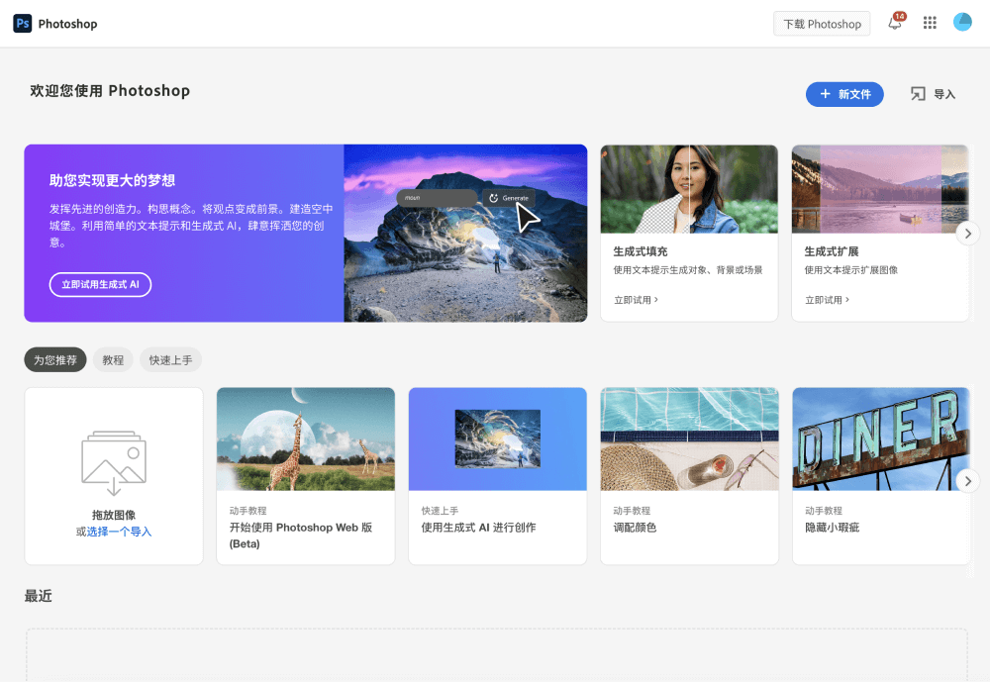The width and height of the screenshot is (990, 682).
Task: Switch to the 教程 tab
Action: coord(113,360)
